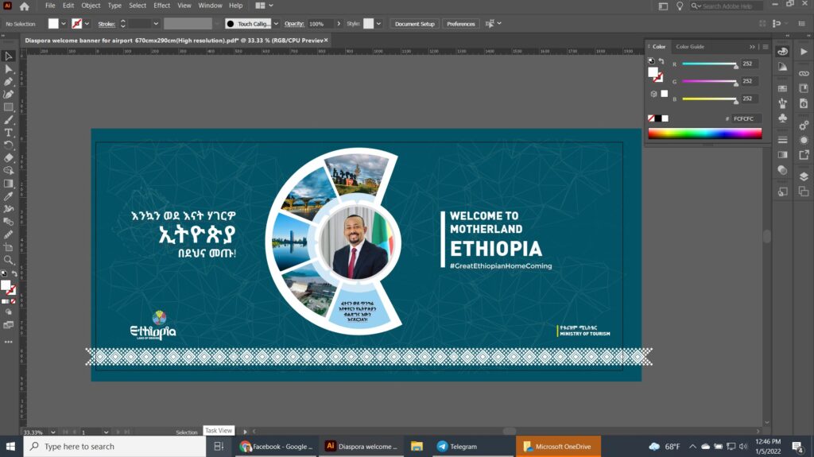
Task: Select the Puppet Warp tool
Action: [8, 209]
